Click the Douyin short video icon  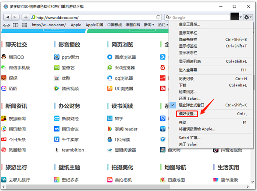click(216, 150)
